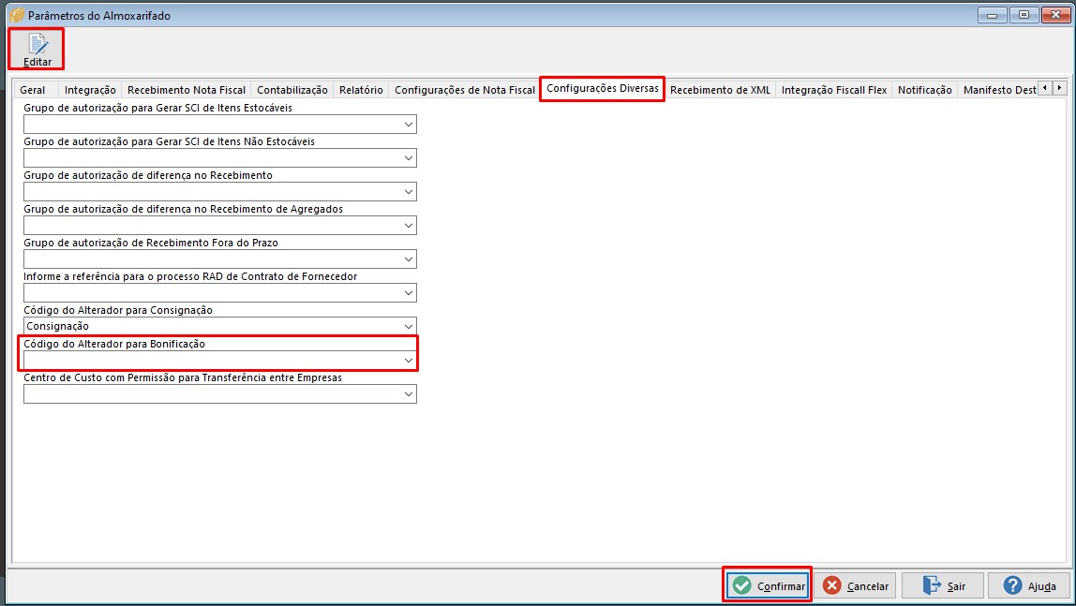This screenshot has width=1076, height=606.
Task: Open Configurações de Nota Fiscal tab
Action: click(465, 90)
